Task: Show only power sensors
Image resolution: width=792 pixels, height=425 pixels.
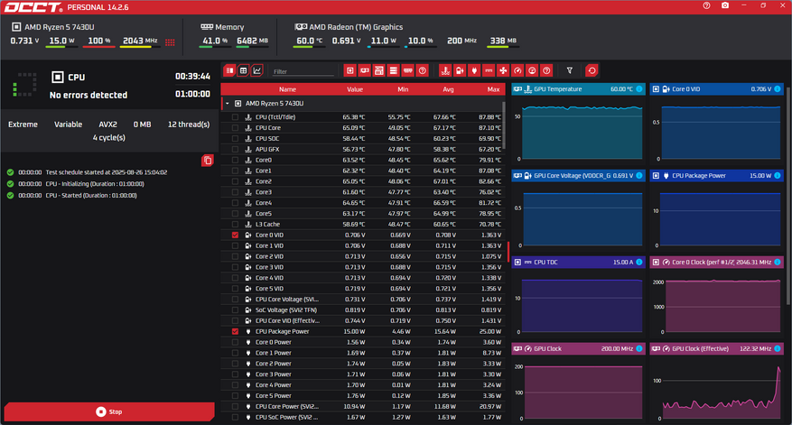Action: point(474,70)
